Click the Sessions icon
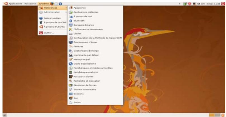Image resolution: width=226 pixels, height=117 pixels. point(71,94)
